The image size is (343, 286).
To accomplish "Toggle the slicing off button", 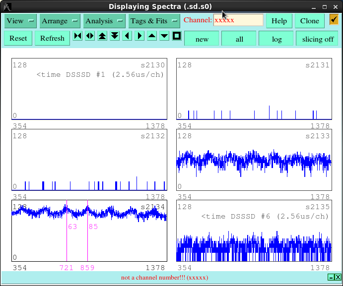I will pos(318,39).
